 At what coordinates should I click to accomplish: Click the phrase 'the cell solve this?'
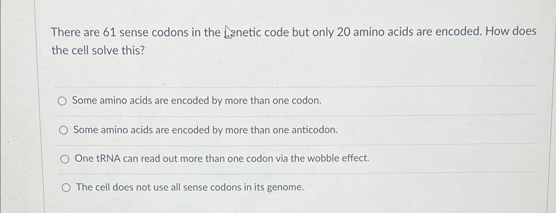[98, 50]
